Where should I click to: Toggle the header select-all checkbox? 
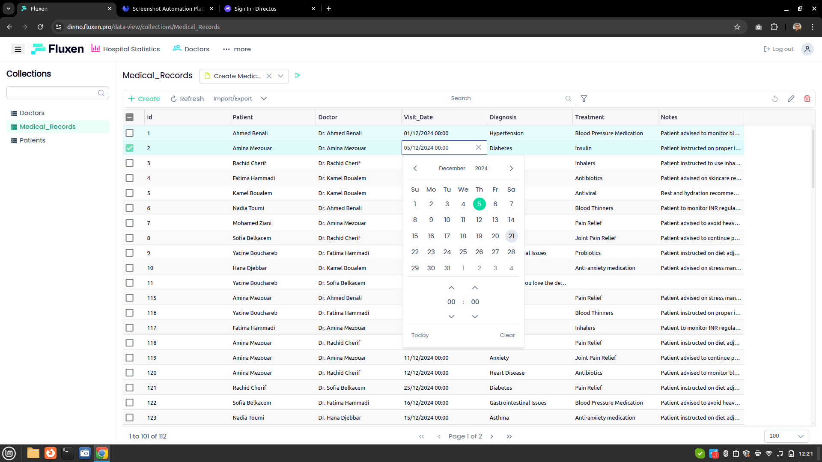[130, 117]
